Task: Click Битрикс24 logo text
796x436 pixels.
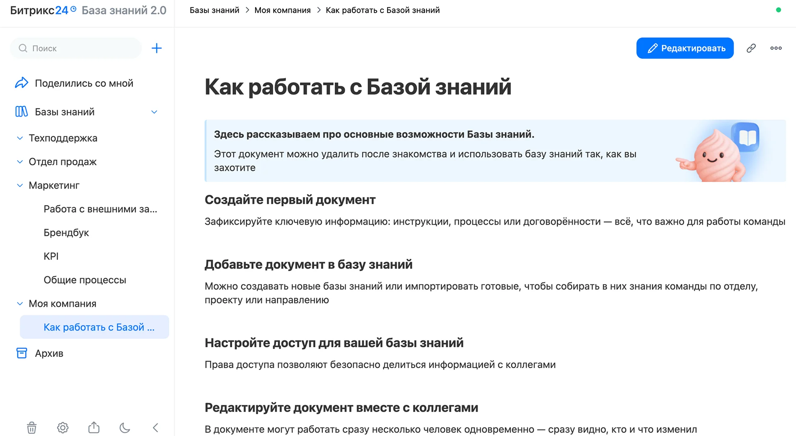Action: click(39, 10)
